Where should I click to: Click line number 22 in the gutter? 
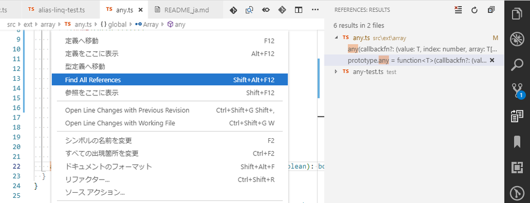click(x=17, y=166)
